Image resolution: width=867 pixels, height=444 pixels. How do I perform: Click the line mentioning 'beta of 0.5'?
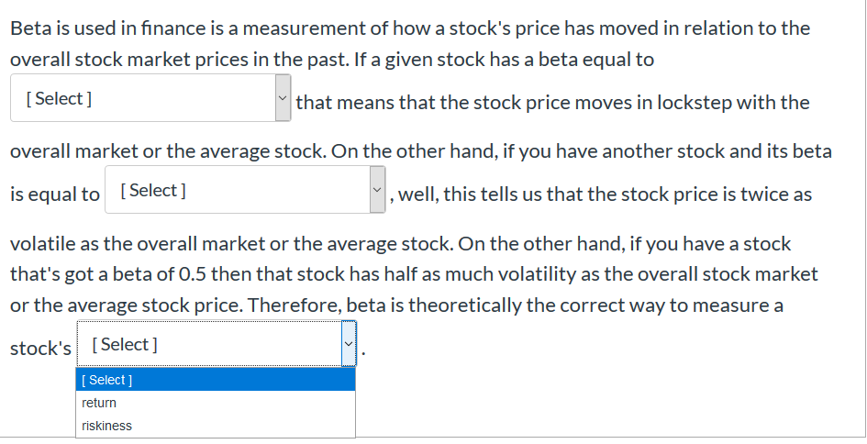click(x=414, y=274)
